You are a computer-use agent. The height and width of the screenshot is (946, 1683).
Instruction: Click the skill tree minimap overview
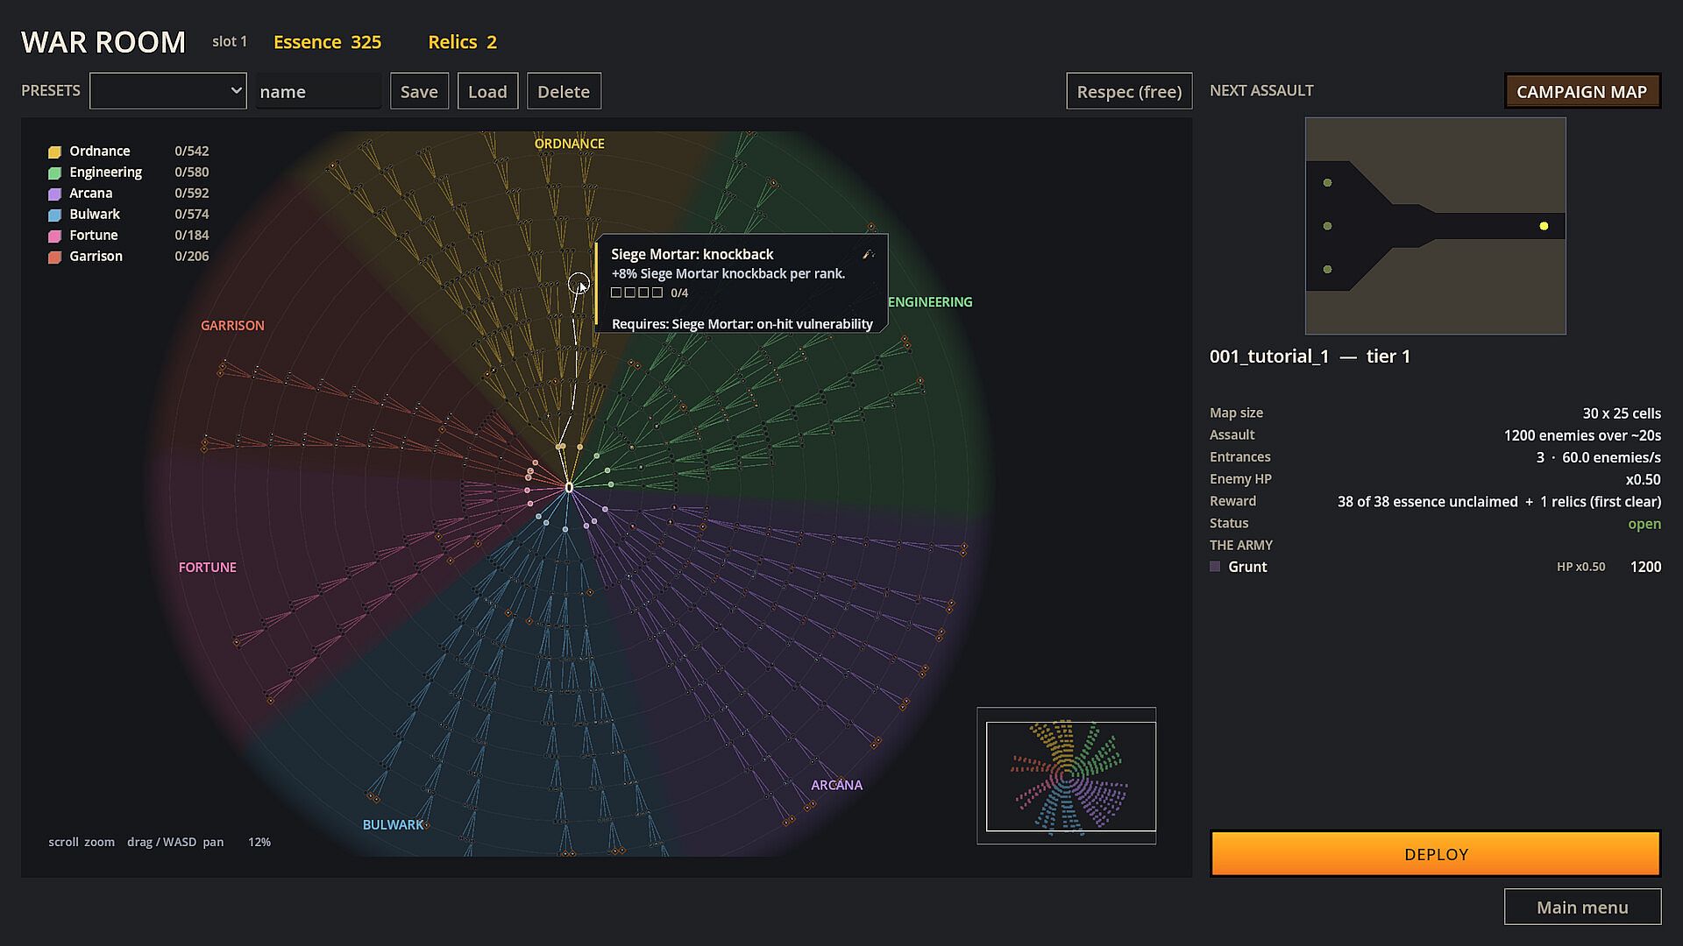click(1067, 776)
